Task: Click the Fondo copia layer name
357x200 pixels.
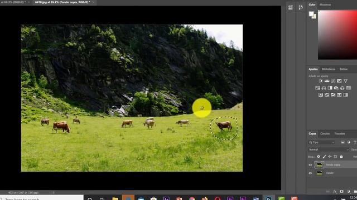Action: pos(333,165)
